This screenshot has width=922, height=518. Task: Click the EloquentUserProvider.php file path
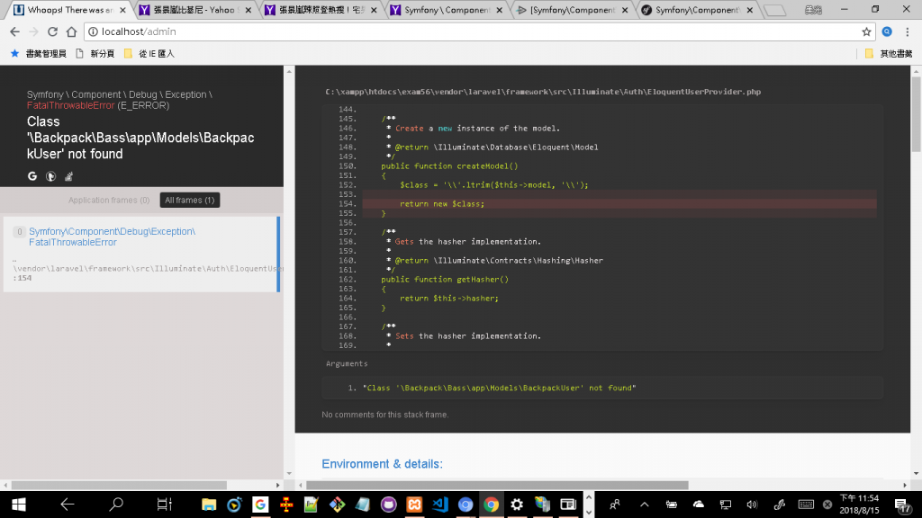[543, 92]
